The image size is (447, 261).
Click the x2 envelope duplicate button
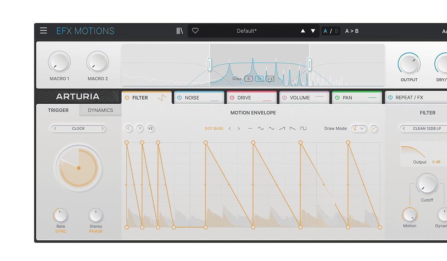(x=150, y=128)
